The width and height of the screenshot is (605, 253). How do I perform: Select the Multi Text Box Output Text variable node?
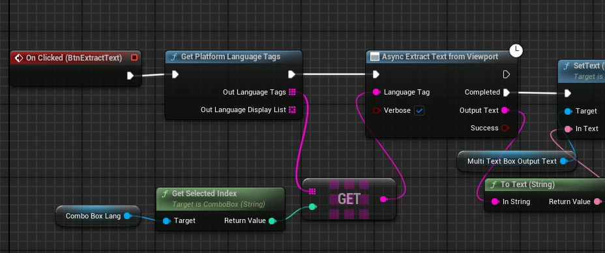(516, 161)
